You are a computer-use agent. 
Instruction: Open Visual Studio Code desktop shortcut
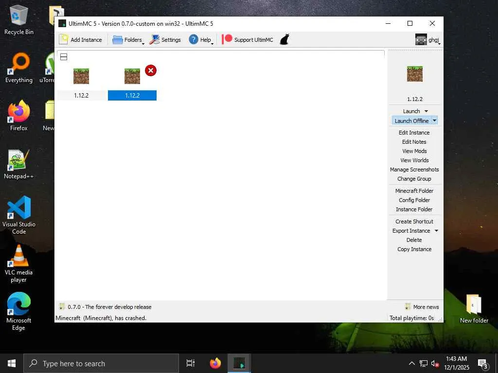click(x=19, y=215)
